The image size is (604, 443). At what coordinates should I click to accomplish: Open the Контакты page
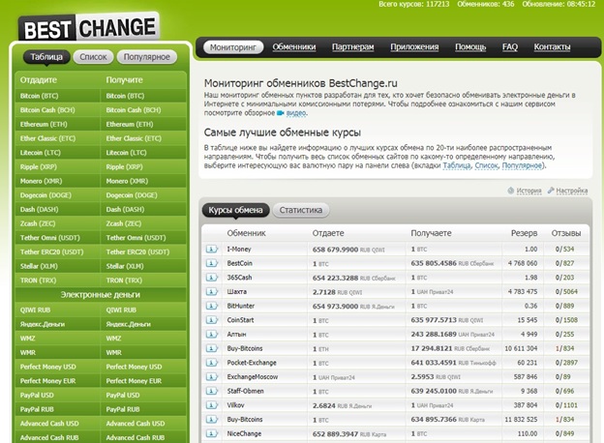pos(552,47)
